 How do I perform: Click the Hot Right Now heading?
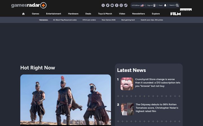38,68
